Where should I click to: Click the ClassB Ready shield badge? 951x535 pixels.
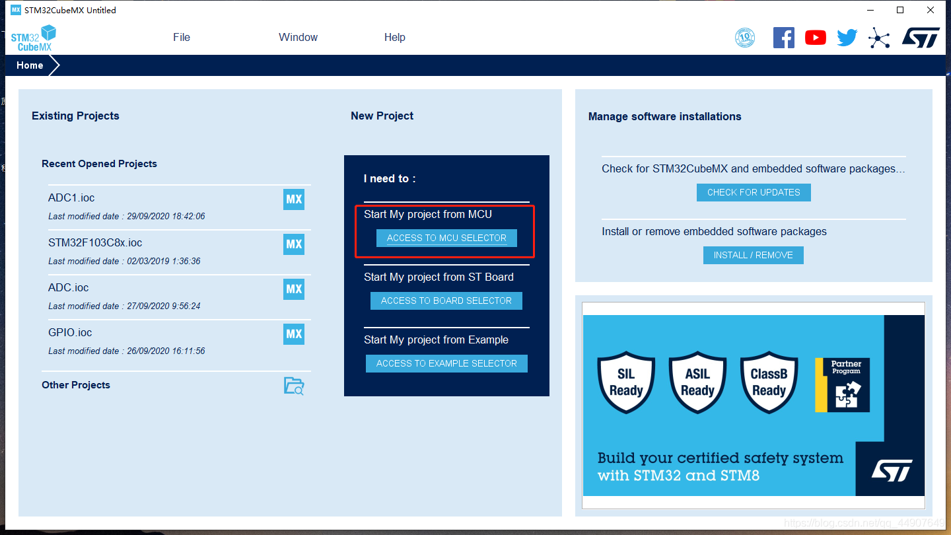(x=769, y=382)
